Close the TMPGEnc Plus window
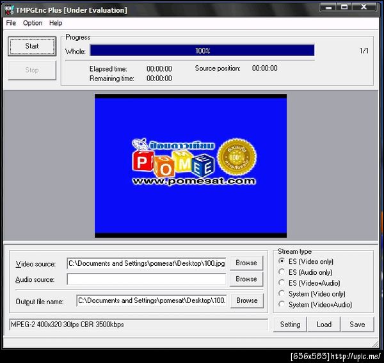Image resolution: width=384 pixels, height=363 pixels. click(364, 7)
